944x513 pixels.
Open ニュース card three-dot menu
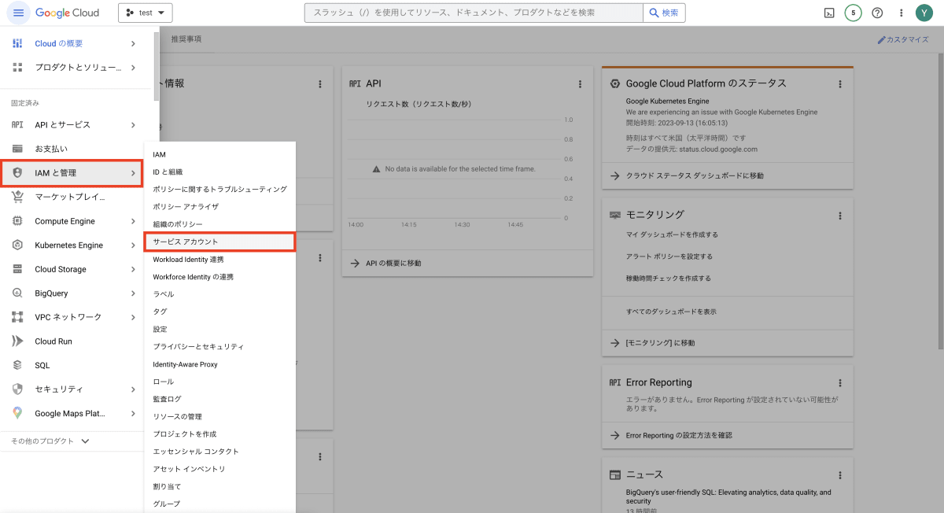[840, 474]
